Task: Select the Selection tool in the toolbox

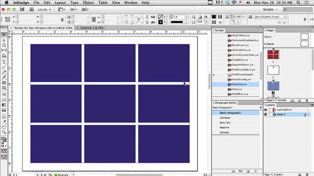Action: (x=4, y=35)
